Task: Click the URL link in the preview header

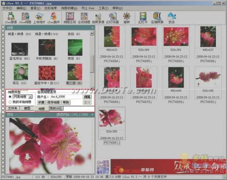Action: (75, 115)
